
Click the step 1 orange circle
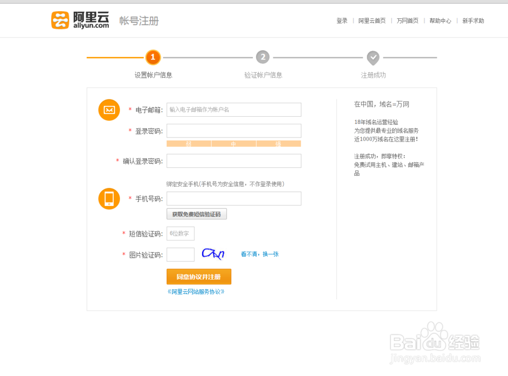(153, 57)
